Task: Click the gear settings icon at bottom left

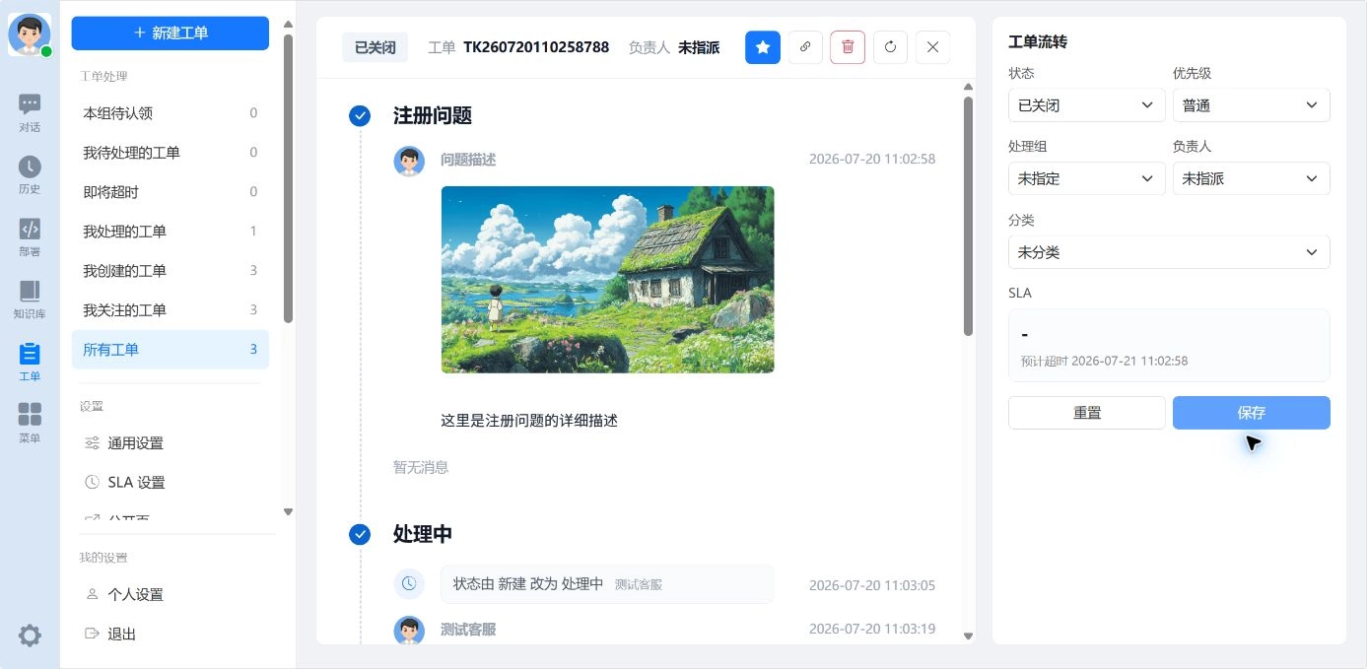Action: coord(30,636)
